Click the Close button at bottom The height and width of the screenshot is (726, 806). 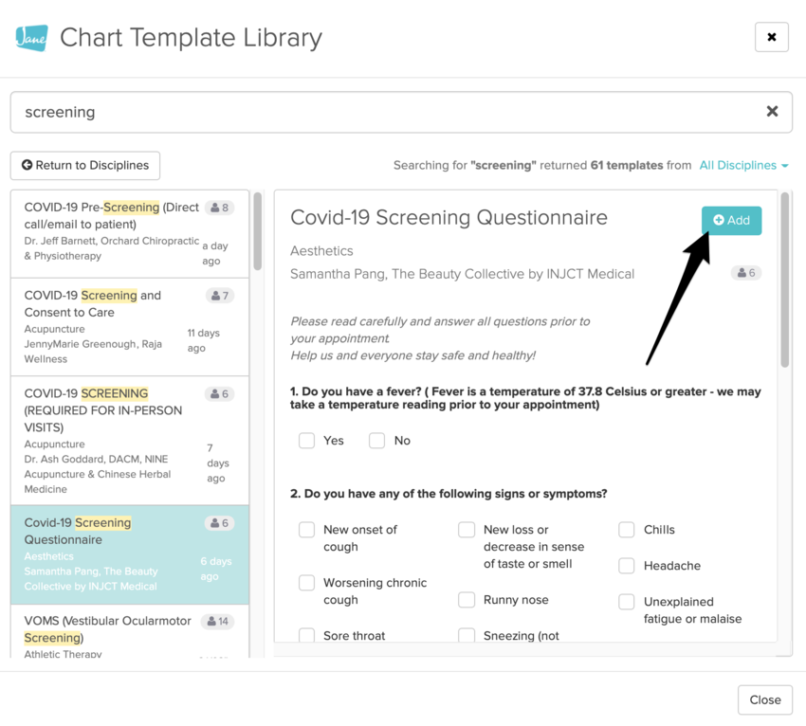[764, 699]
